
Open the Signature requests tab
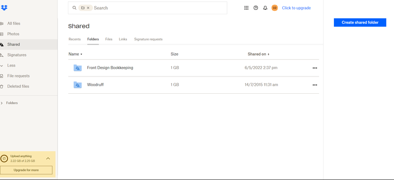click(x=148, y=39)
